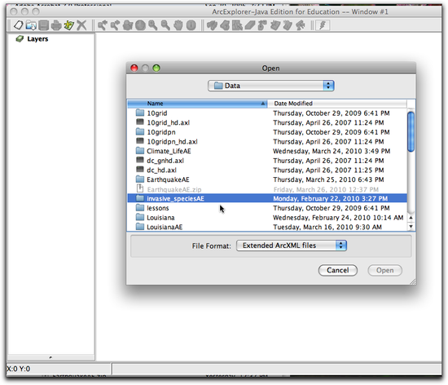
Task: Close the Open dialog with red button
Action: coord(134,68)
